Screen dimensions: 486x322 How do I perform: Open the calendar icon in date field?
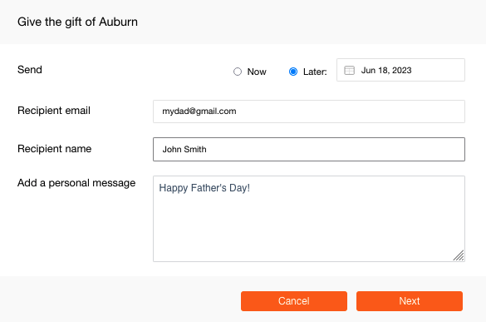pos(349,70)
